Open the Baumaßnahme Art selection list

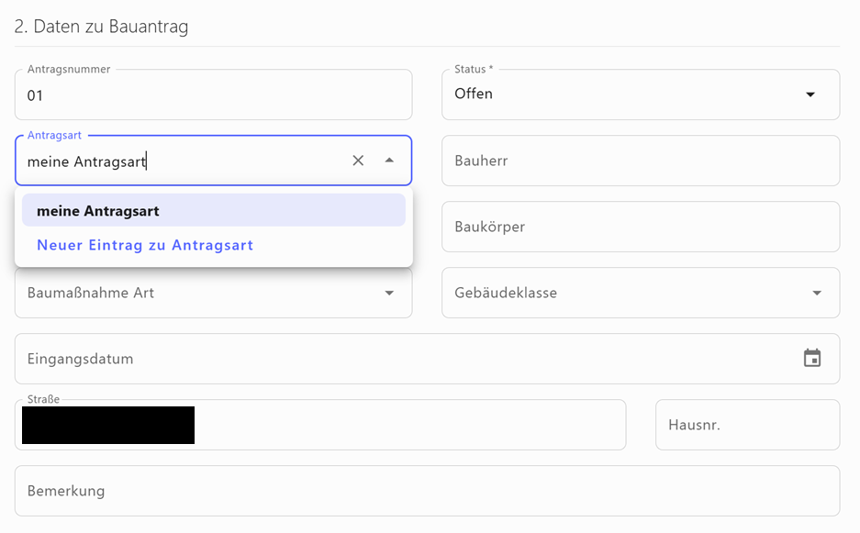click(211, 293)
